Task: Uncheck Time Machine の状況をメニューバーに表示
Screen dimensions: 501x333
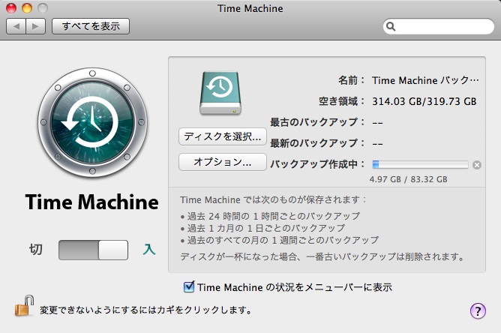Action: 189,286
